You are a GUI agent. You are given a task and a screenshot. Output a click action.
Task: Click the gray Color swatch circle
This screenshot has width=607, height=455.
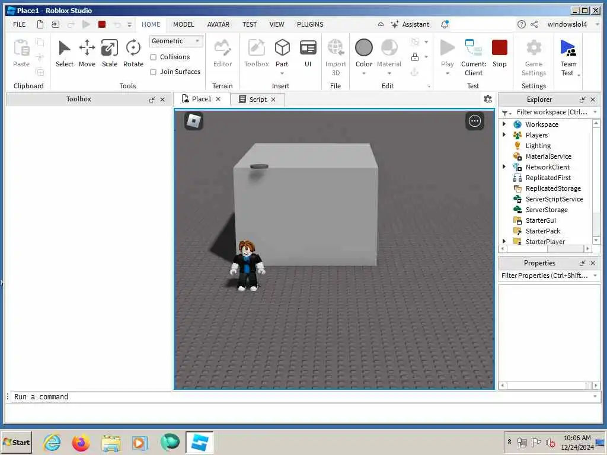[364, 47]
